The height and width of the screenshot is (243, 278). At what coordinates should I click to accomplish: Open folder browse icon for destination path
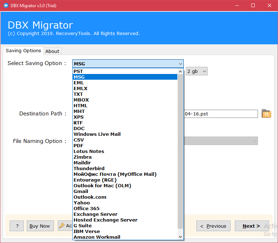266,114
